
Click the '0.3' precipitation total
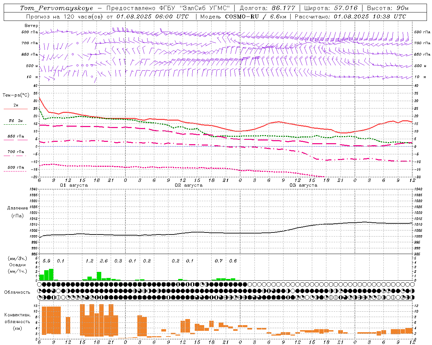click(118, 261)
